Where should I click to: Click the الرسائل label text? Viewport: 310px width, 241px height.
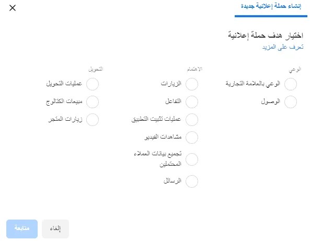(x=173, y=180)
